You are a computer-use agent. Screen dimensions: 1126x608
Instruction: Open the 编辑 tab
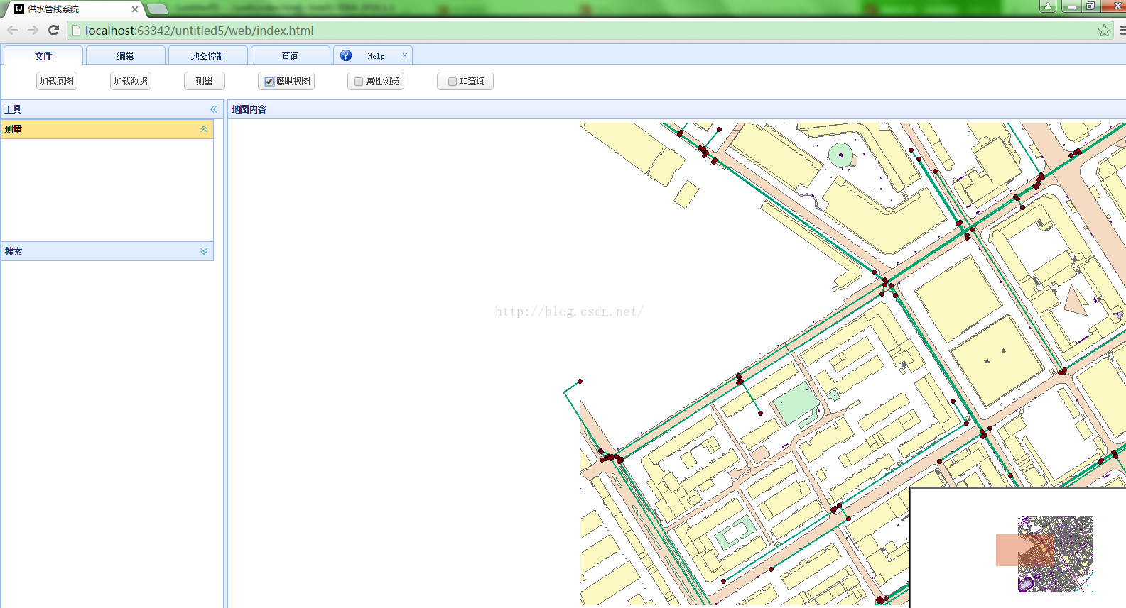click(126, 55)
